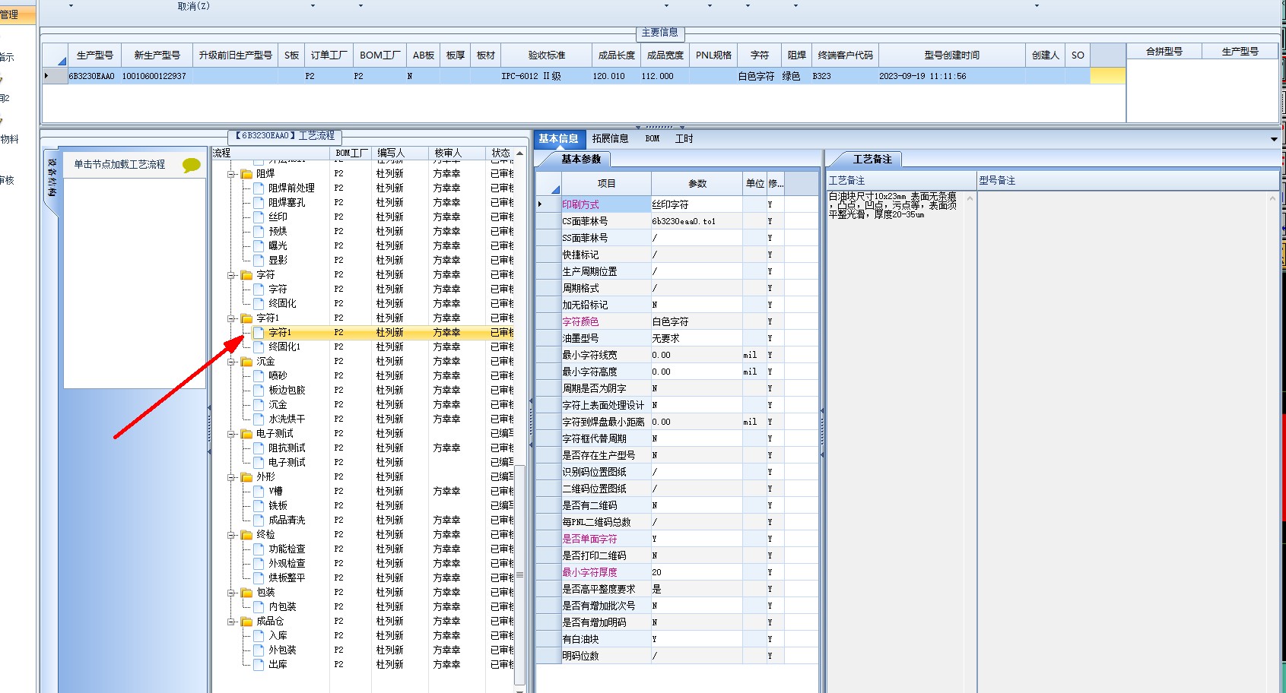This screenshot has height=693, width=1286.
Task: Click the document icon for 铣板
Action: 259,505
